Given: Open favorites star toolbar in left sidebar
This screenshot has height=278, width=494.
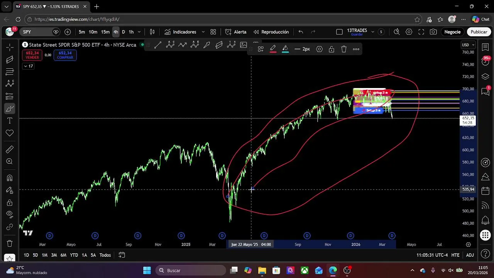Looking at the screenshot, I should coord(10,258).
